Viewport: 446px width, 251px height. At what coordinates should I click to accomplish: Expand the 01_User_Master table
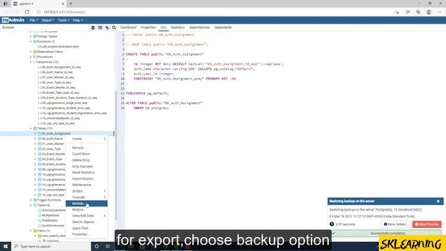pyautogui.click(x=36, y=144)
